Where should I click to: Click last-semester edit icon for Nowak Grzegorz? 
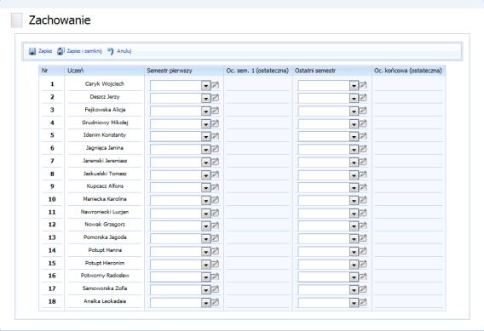pyautogui.click(x=363, y=225)
